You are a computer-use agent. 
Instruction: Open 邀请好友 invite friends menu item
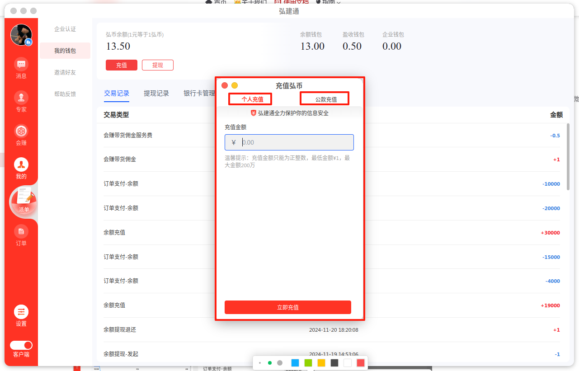65,72
